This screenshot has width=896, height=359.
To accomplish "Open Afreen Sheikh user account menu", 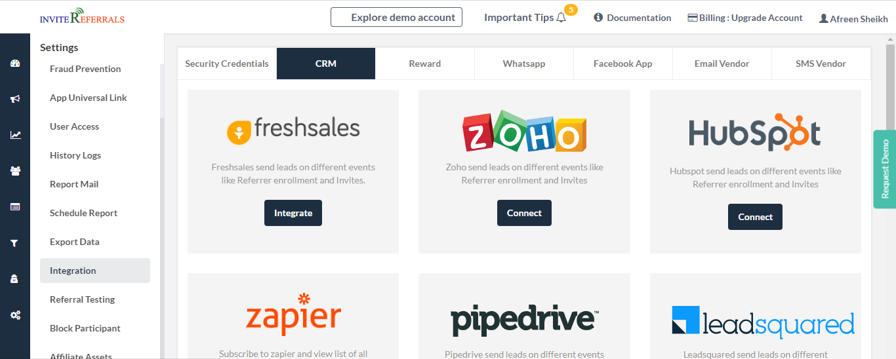I will click(x=853, y=18).
